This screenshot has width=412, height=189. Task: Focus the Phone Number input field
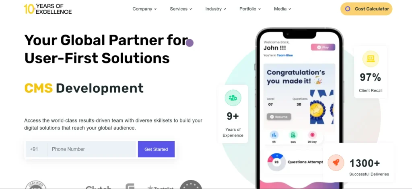coord(92,149)
